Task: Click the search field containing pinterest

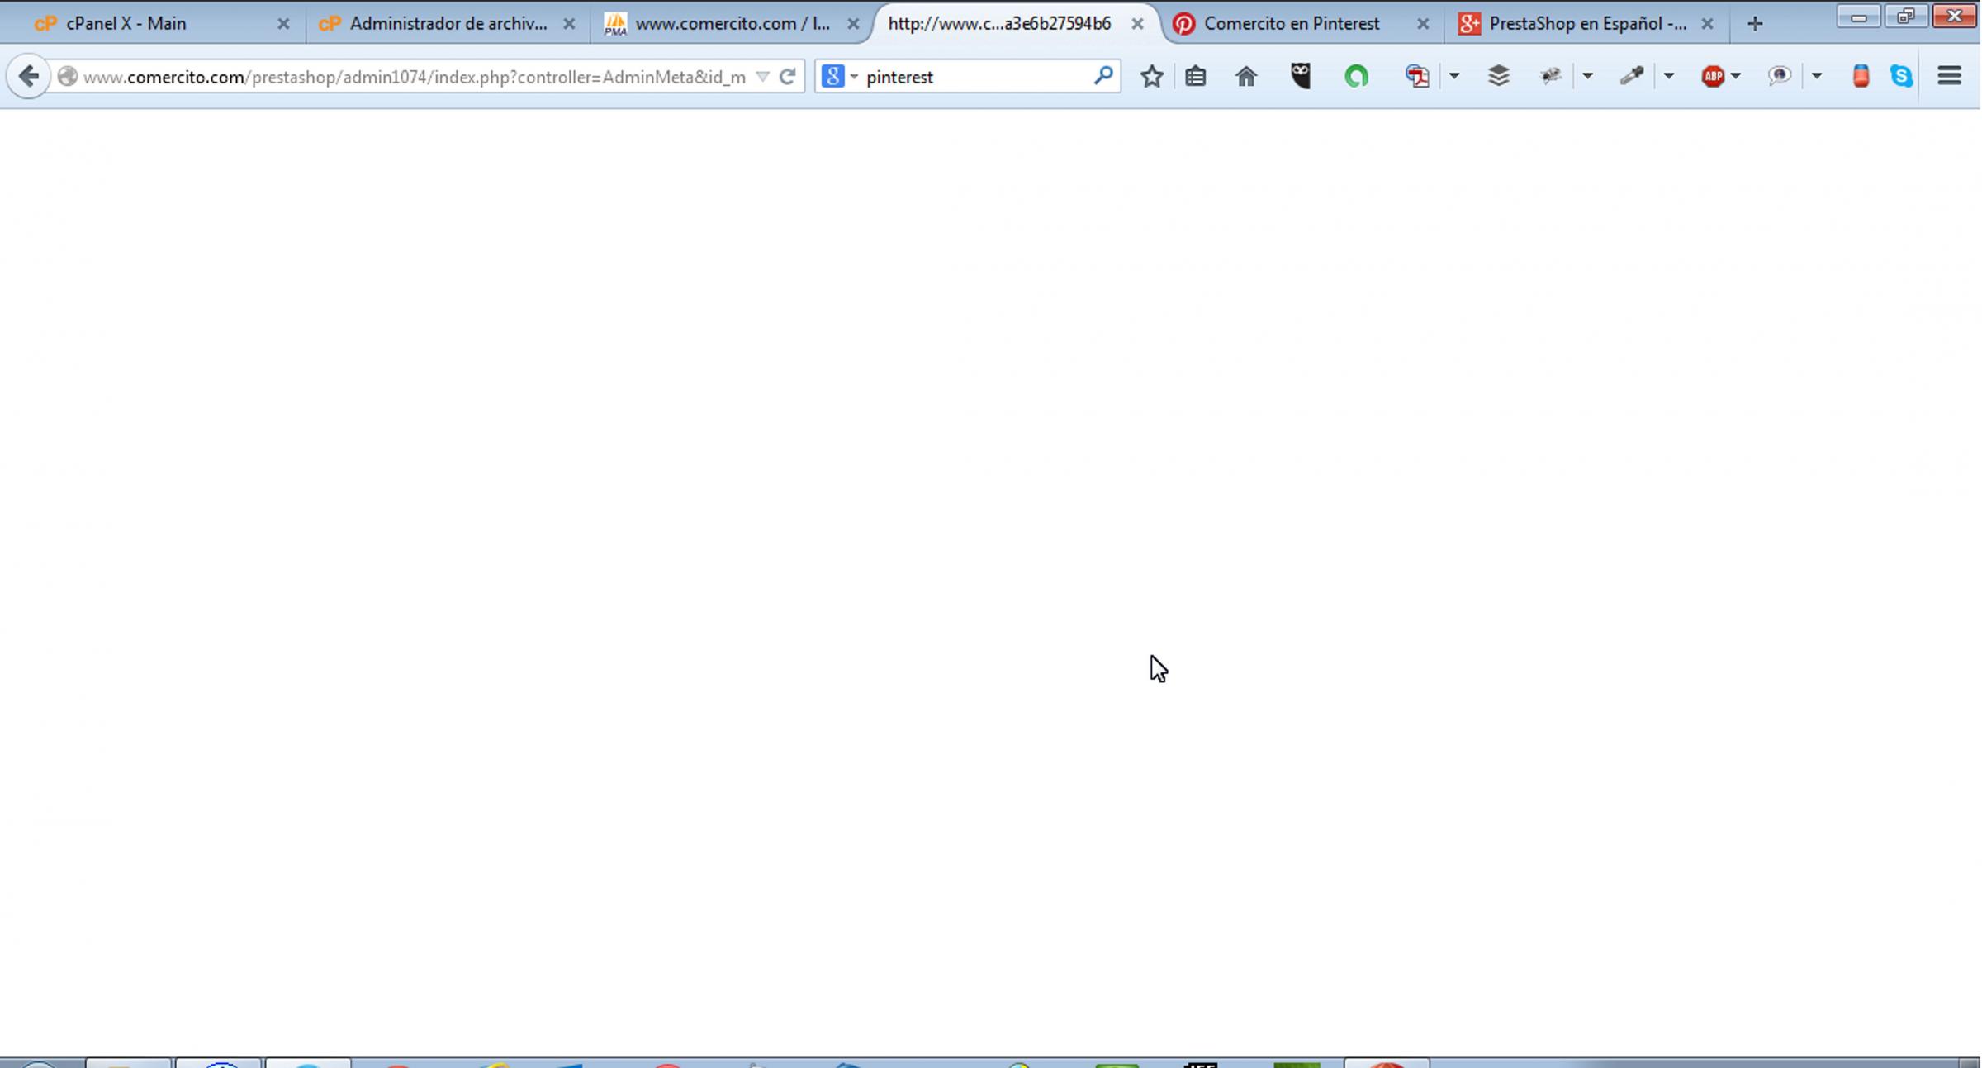Action: tap(974, 77)
